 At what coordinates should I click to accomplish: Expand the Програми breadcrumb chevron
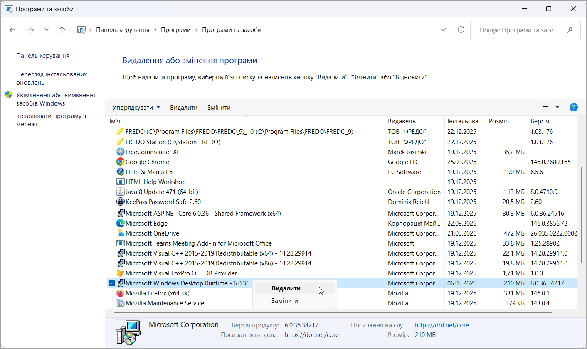pos(196,30)
